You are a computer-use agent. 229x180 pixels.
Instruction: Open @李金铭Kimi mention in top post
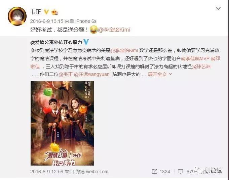pos(114,30)
